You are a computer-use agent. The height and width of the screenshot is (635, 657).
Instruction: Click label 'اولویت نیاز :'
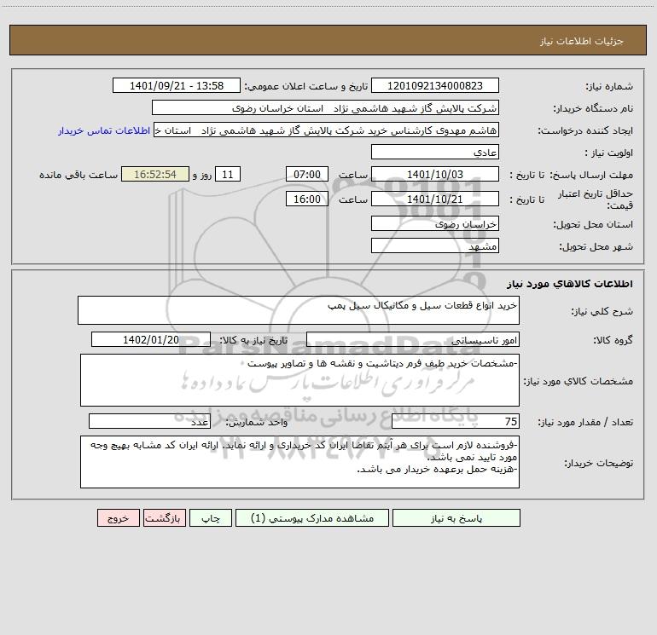pos(609,153)
